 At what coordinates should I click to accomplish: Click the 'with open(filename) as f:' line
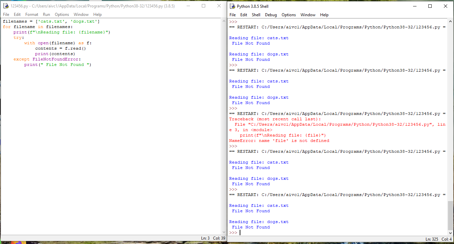(58, 43)
